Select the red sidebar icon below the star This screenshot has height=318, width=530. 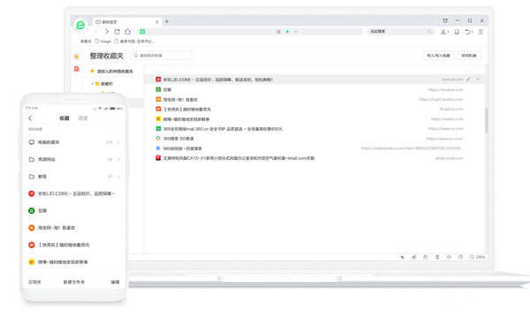pyautogui.click(x=77, y=69)
